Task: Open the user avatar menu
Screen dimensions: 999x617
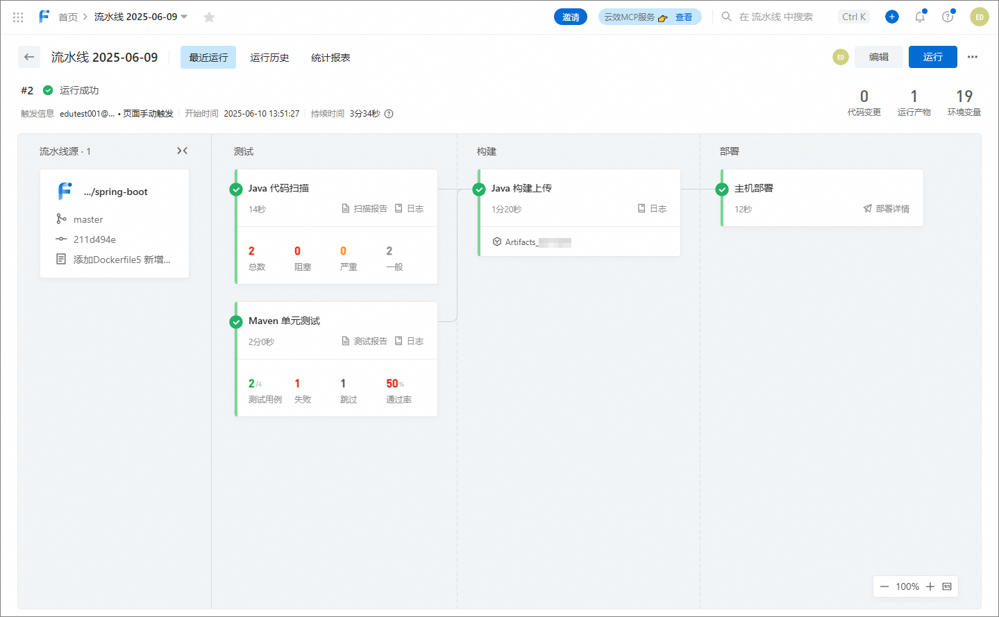Action: pos(980,17)
